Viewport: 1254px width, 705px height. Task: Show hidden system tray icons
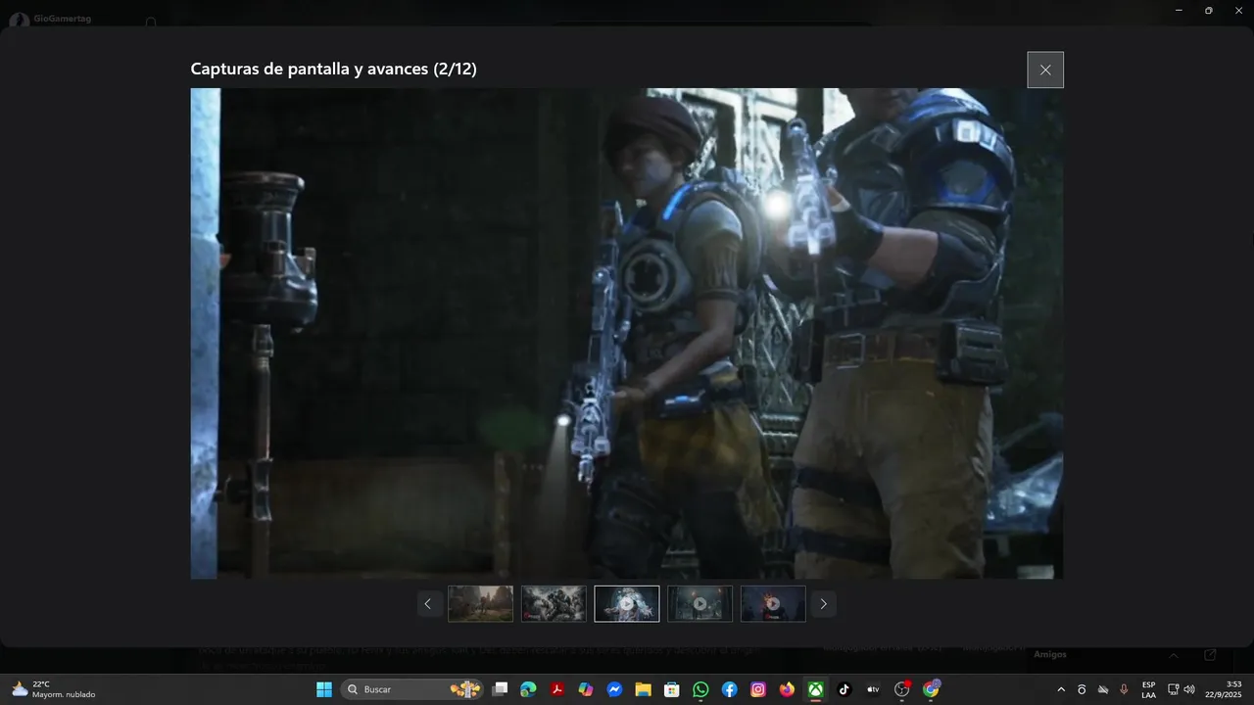point(1060,689)
